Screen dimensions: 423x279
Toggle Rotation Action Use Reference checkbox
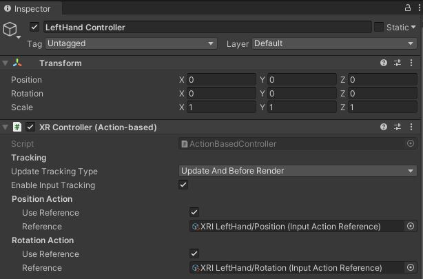pyautogui.click(x=194, y=254)
